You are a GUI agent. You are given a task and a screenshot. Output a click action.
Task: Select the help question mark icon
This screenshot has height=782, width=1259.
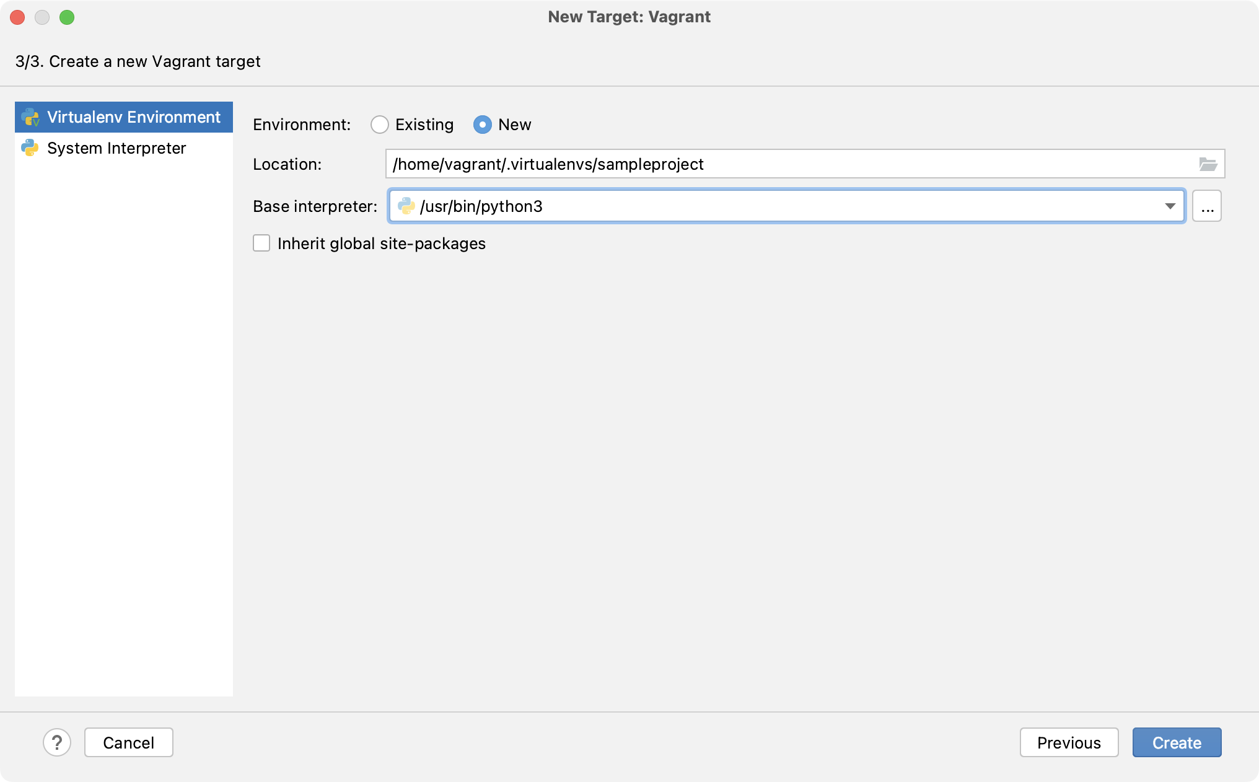point(56,742)
